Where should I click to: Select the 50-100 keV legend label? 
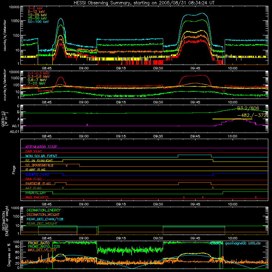click(38, 22)
